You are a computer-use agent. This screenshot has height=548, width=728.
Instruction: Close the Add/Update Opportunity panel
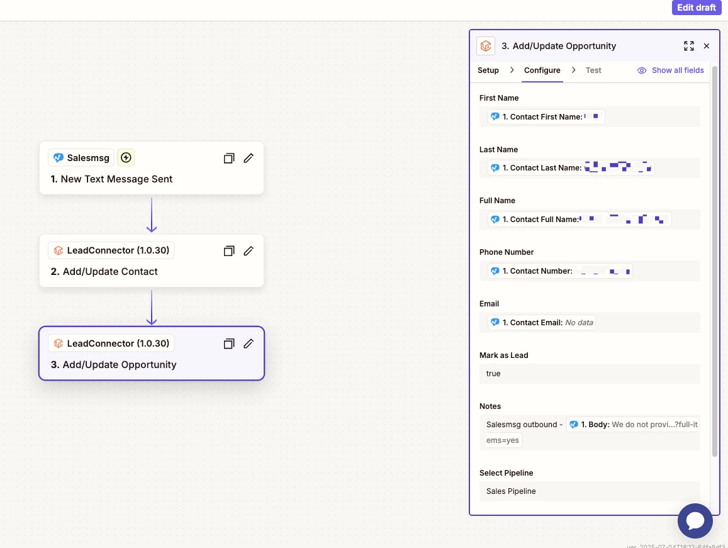[706, 46]
